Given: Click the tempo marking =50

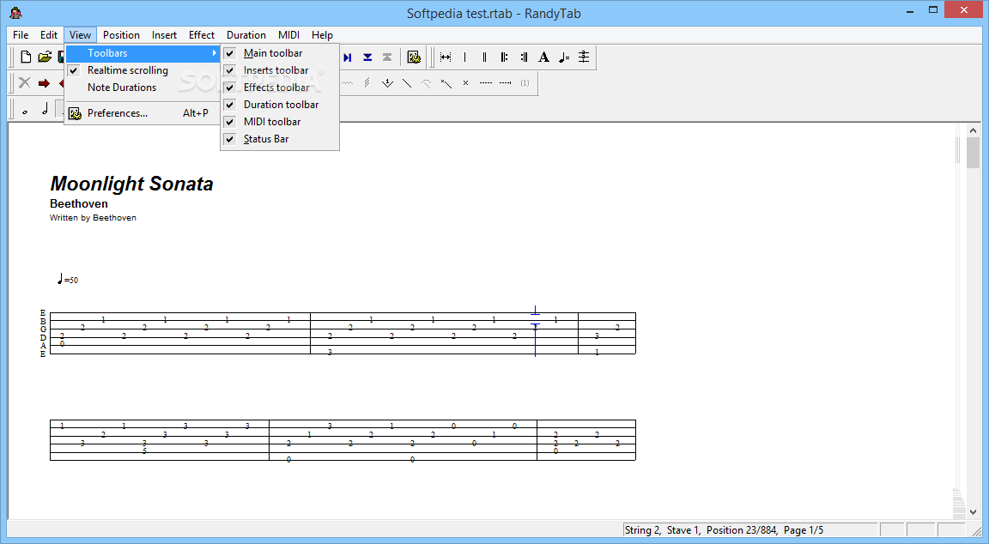Looking at the screenshot, I should (68, 279).
